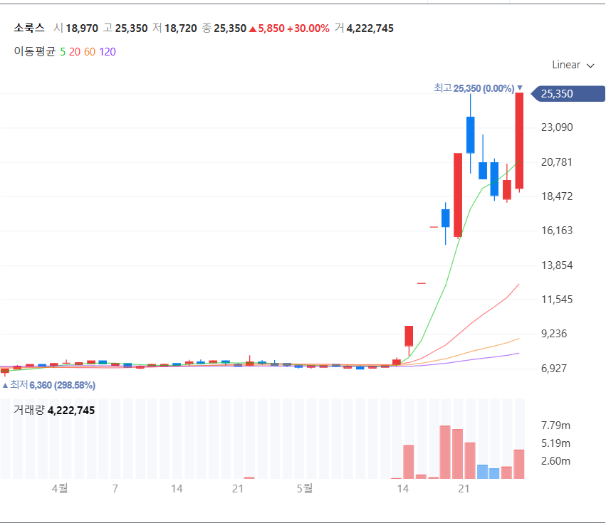Click the 13,854 price axis label
The height and width of the screenshot is (528, 606).
557,265
